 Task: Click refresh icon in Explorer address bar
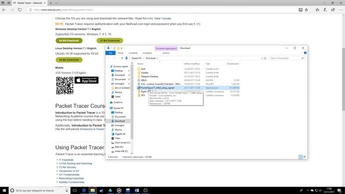coord(265,58)
